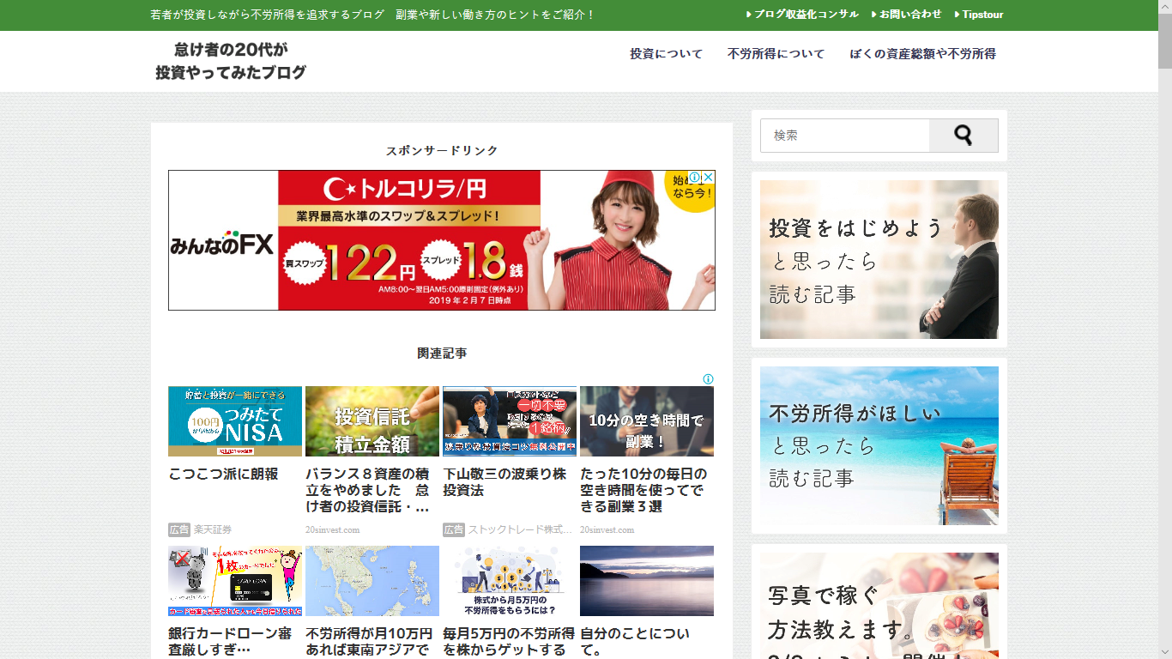The width and height of the screenshot is (1172, 659).
Task: Click 20sinvest.com under バランス８資産 article
Action: [333, 529]
